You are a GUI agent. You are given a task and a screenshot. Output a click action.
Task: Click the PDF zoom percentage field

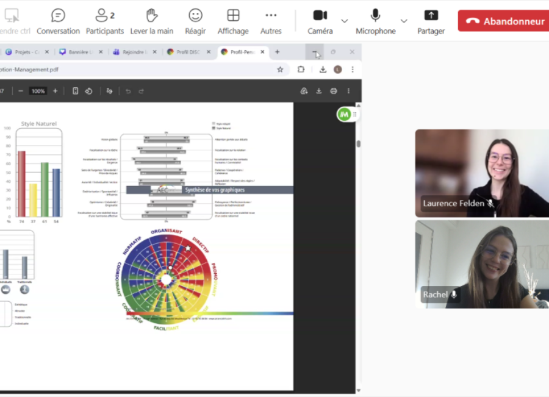(38, 91)
